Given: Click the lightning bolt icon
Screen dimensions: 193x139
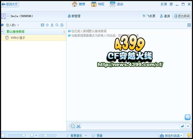Looking at the screenshot, I should [189, 135].
